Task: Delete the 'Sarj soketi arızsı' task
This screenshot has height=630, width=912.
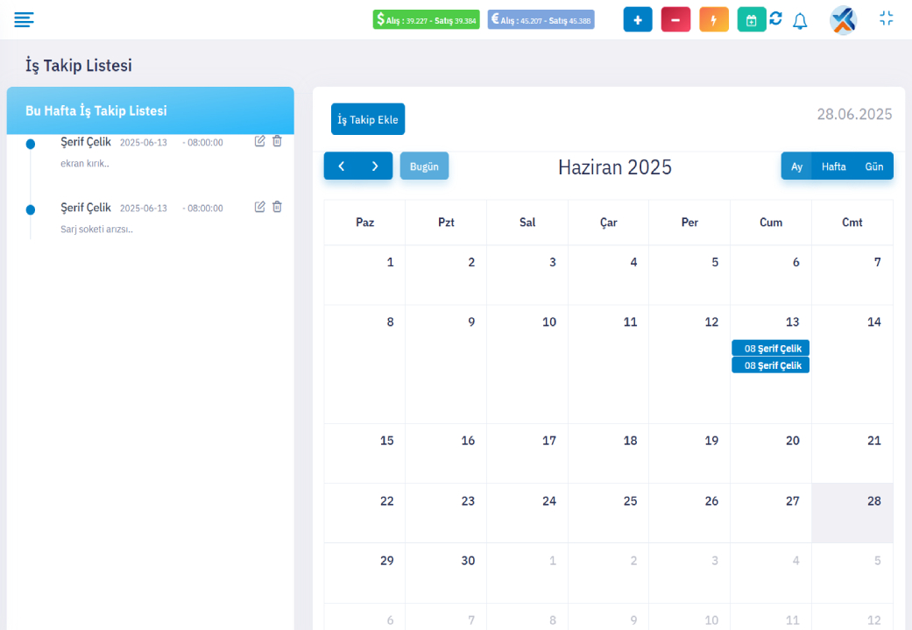Action: tap(277, 207)
